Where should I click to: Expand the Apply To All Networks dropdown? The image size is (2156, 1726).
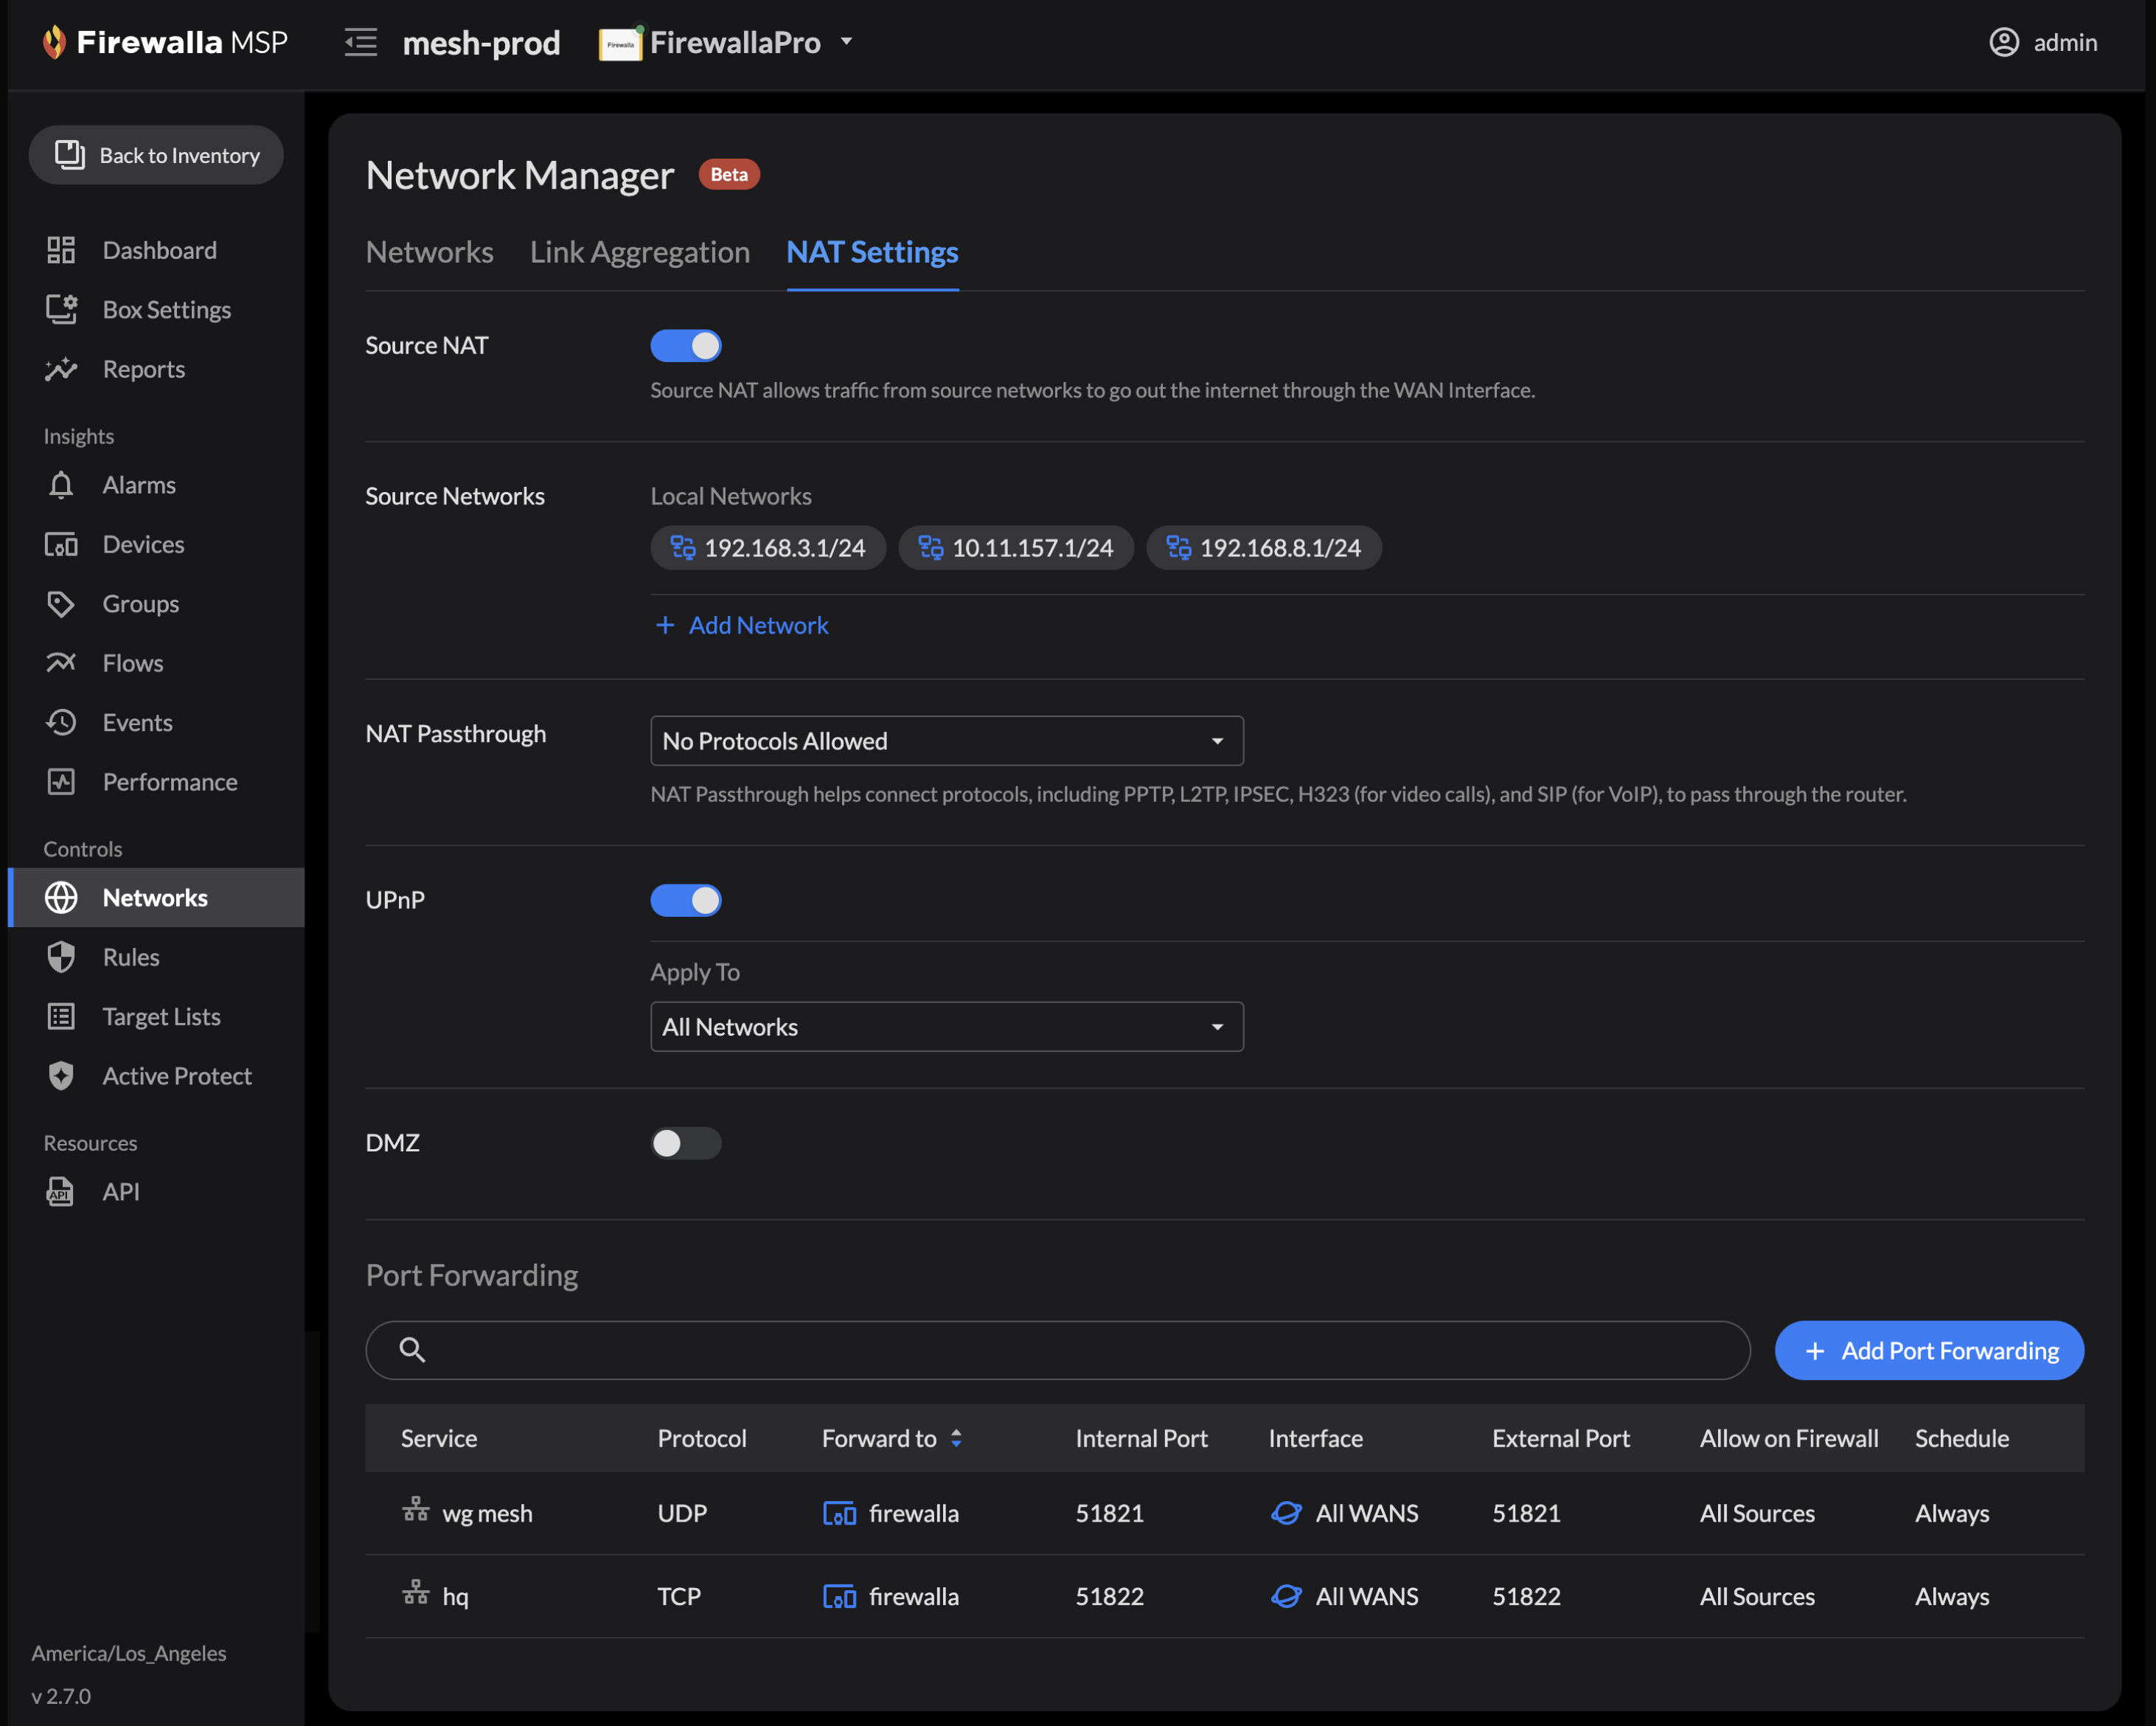coord(947,1027)
